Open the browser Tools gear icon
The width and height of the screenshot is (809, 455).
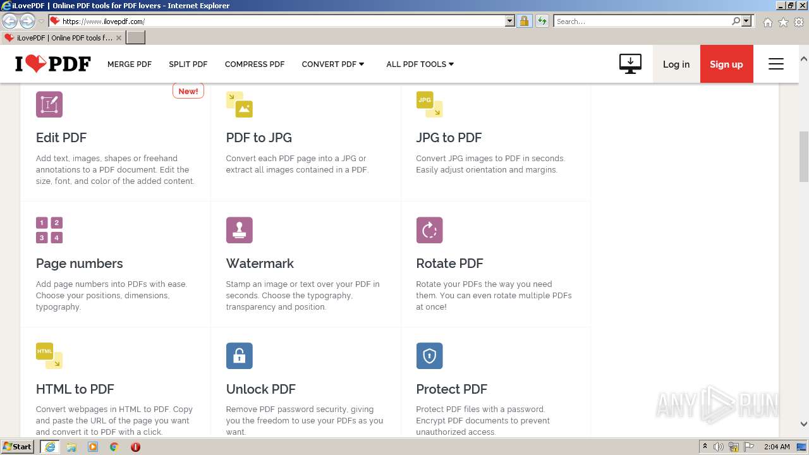[799, 22]
